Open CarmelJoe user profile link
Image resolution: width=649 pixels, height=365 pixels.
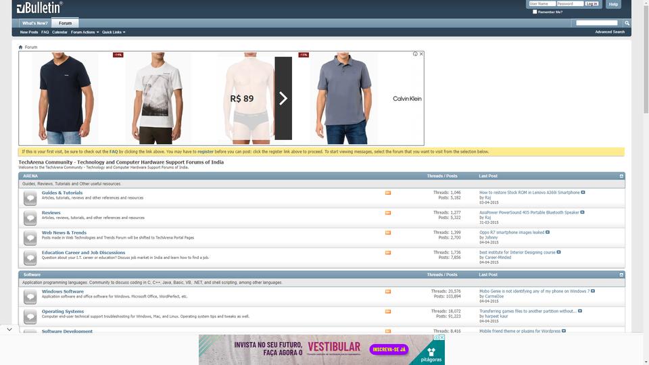click(x=494, y=296)
